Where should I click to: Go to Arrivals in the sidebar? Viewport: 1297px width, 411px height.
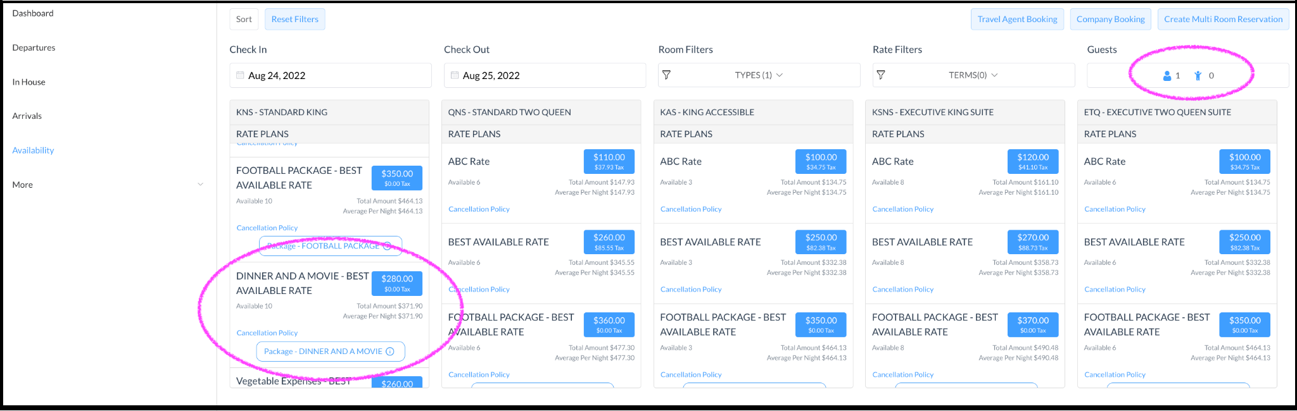(x=27, y=116)
